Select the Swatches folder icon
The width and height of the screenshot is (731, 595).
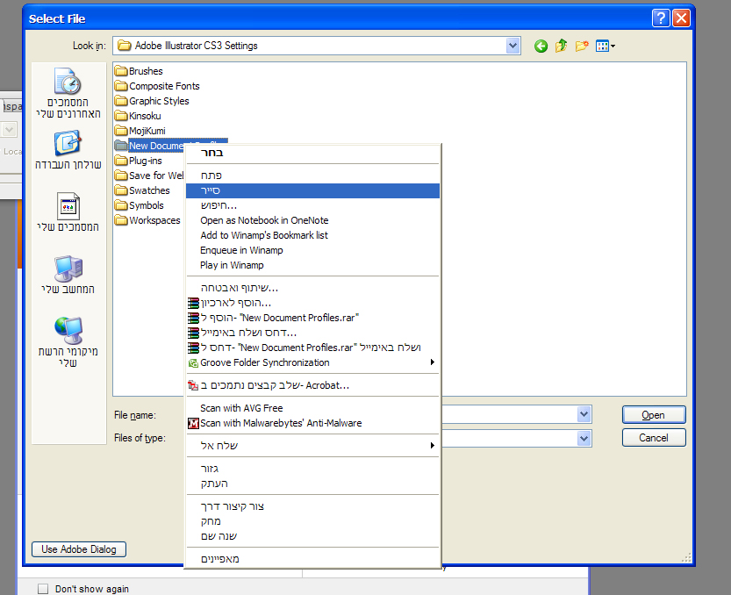(121, 190)
